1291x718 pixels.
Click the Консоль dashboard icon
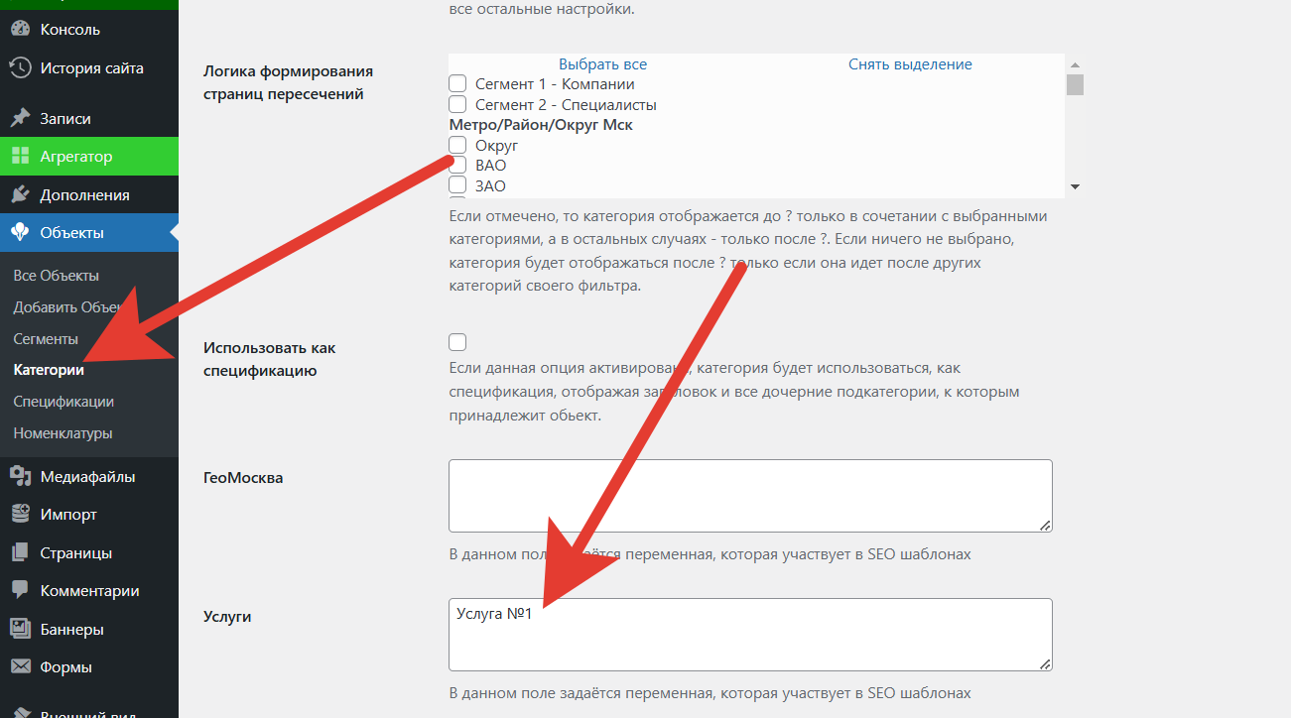click(x=20, y=30)
